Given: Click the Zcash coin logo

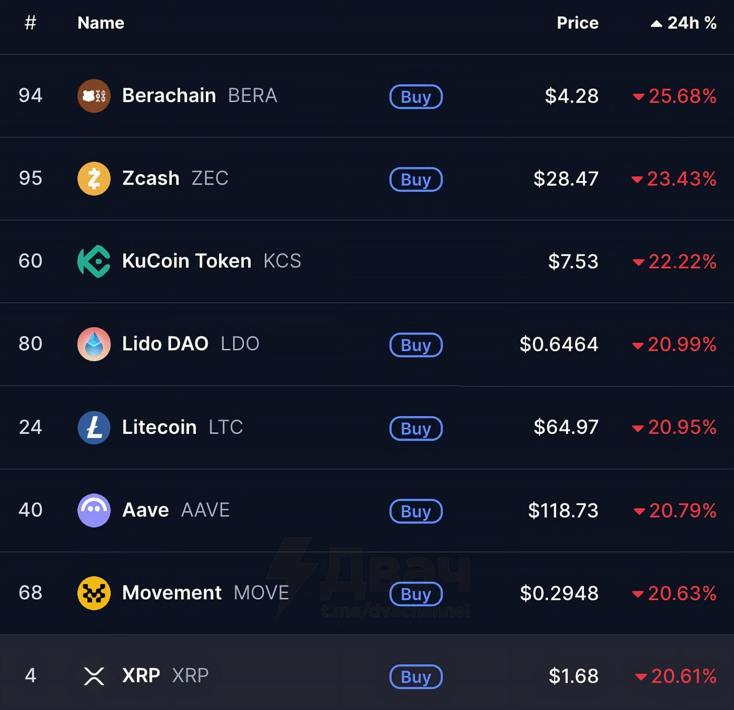Looking at the screenshot, I should [94, 179].
